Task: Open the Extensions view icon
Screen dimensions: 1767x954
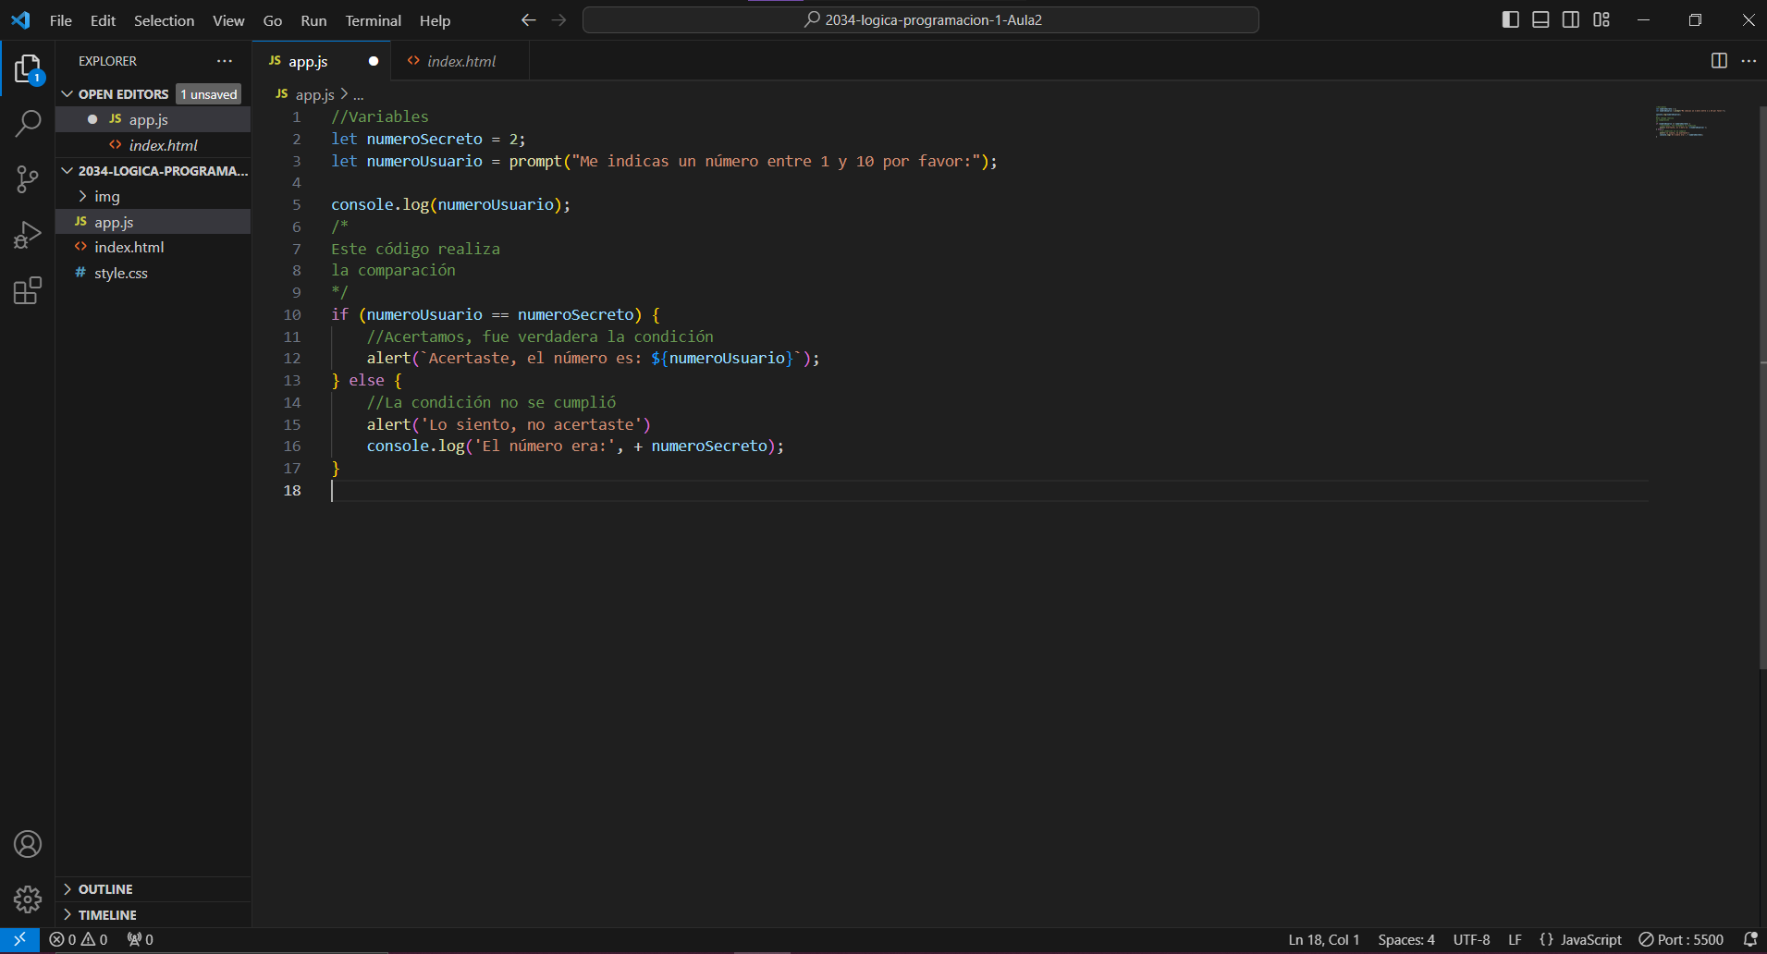Action: 28,291
